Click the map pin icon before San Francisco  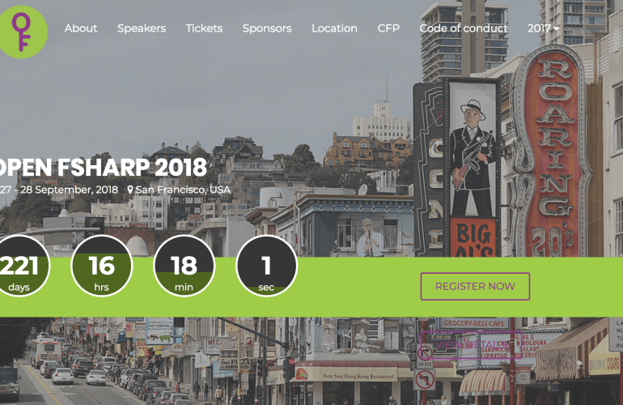tap(130, 190)
